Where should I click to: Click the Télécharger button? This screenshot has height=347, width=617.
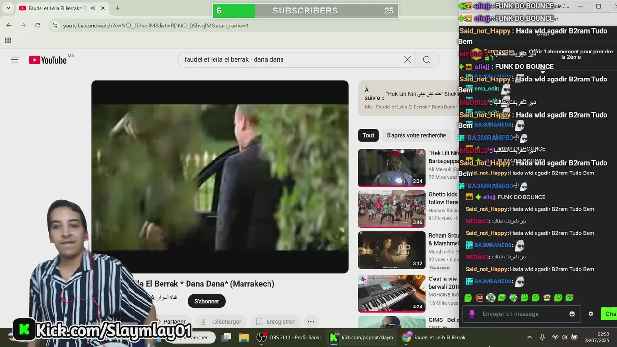point(220,321)
